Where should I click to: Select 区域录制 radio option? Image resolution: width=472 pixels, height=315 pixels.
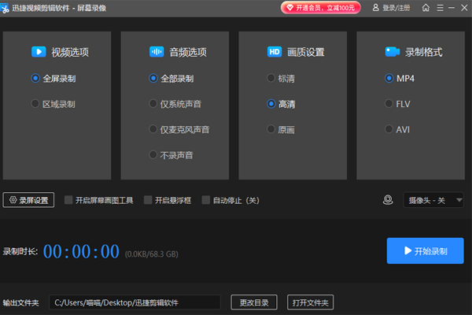pyautogui.click(x=53, y=104)
